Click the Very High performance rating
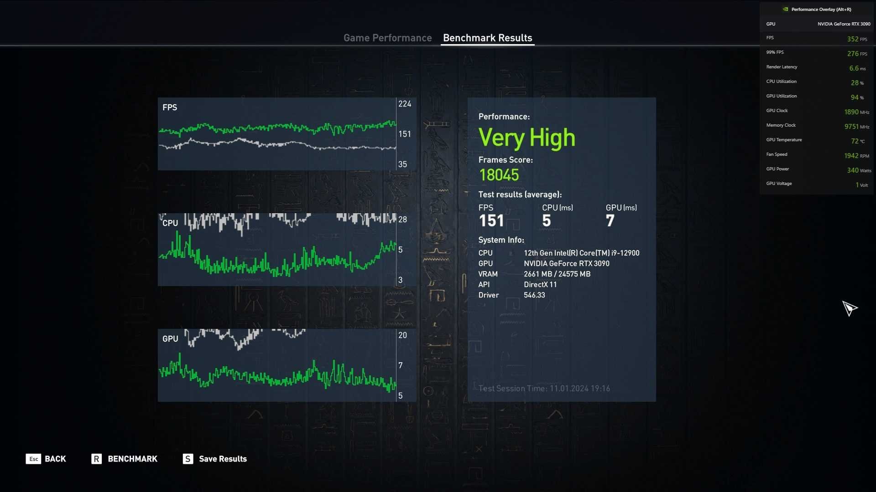Viewport: 876px width, 492px height. click(x=527, y=138)
